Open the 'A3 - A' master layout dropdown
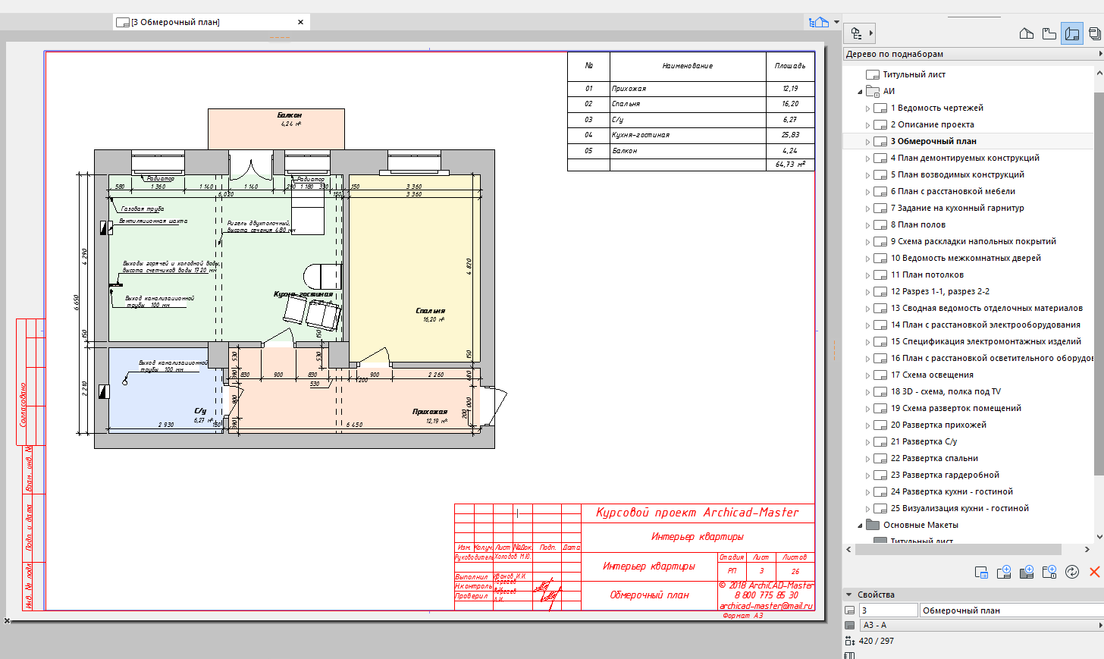 [982, 625]
